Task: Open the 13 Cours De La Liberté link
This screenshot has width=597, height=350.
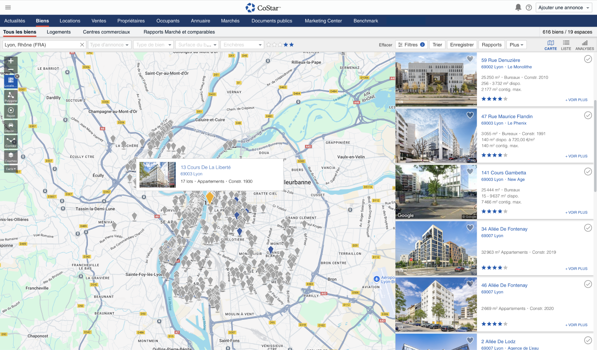Action: click(x=206, y=167)
